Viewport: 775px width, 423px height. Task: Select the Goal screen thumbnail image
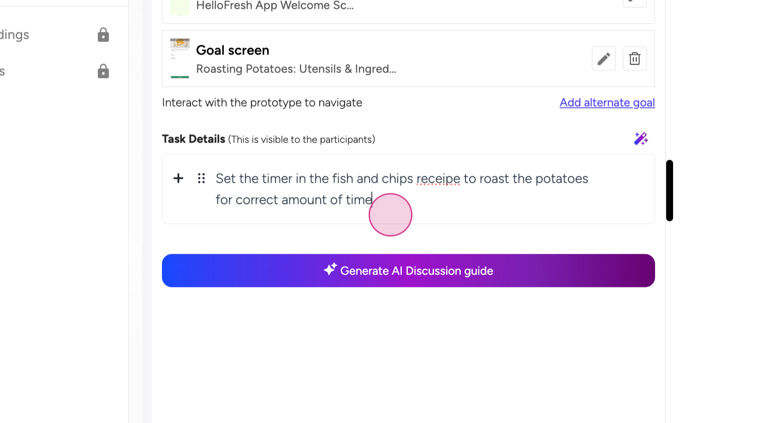[180, 59]
